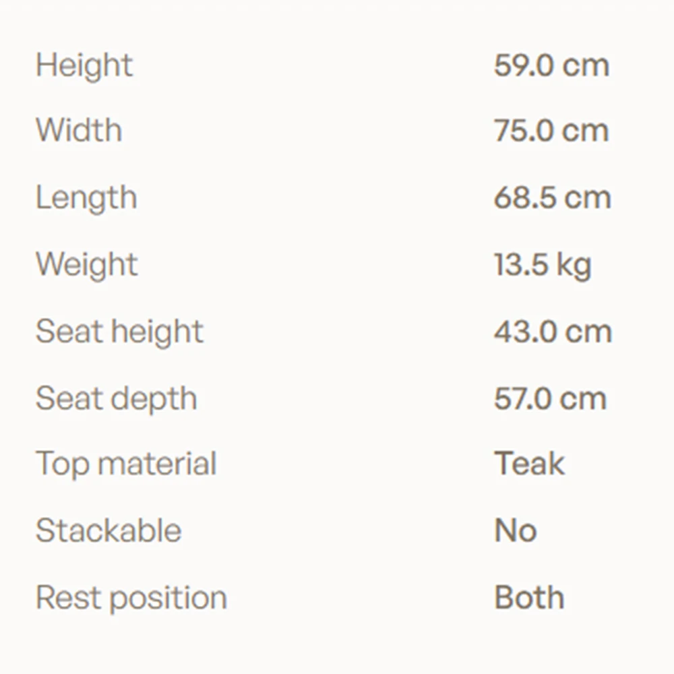Click the Length label

tap(86, 198)
